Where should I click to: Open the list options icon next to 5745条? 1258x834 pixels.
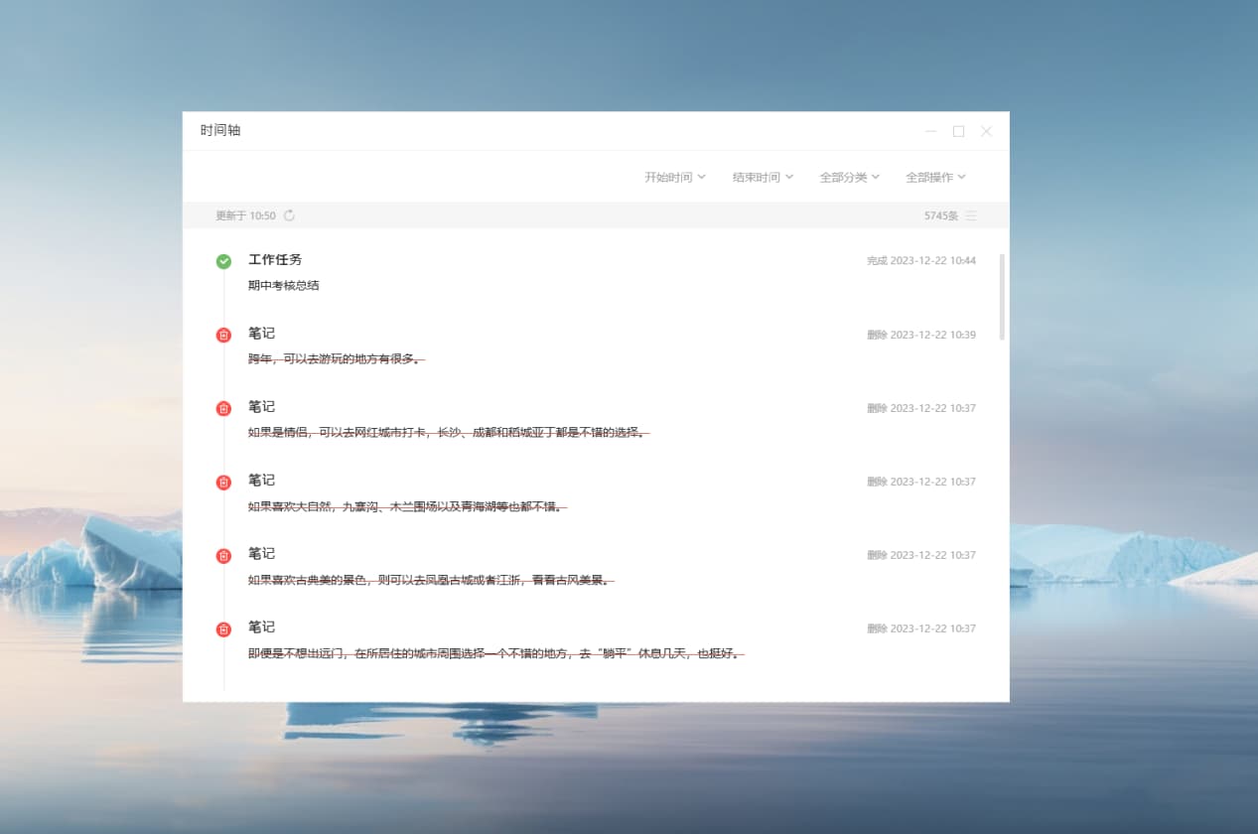click(971, 214)
